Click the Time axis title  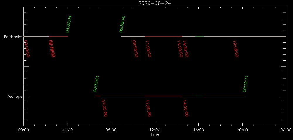click(155, 134)
